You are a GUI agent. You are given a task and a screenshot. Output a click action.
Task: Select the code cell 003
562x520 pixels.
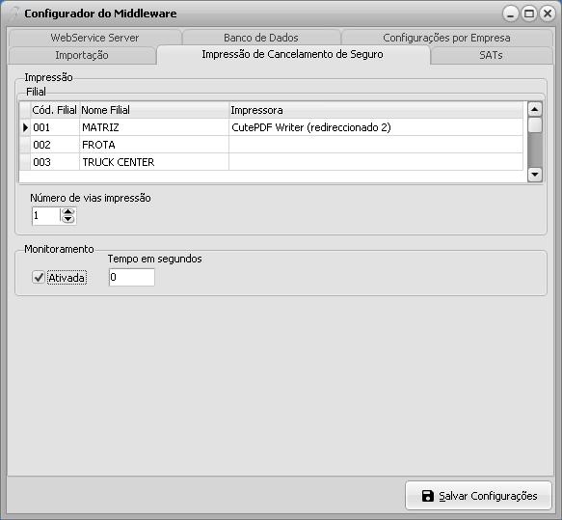point(55,162)
